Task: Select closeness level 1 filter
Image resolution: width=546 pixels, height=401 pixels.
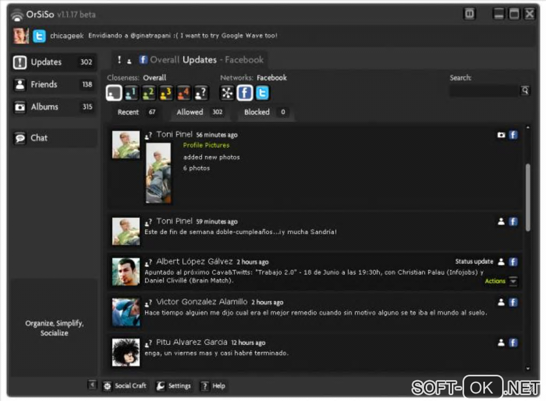Action: point(132,93)
